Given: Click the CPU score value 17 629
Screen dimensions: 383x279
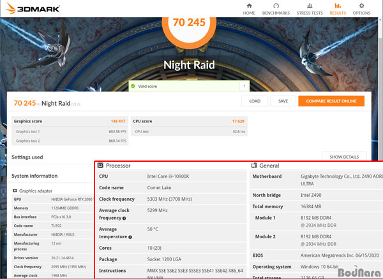Looking at the screenshot, I should tap(238, 121).
